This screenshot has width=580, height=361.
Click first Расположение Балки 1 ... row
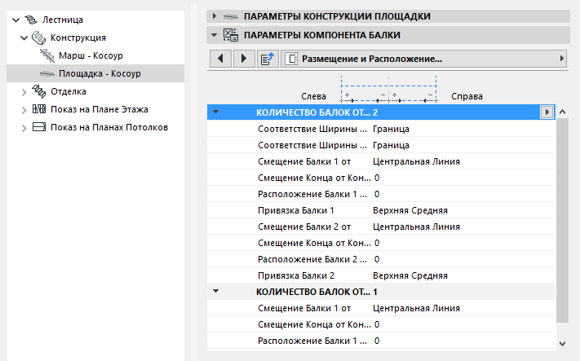tap(381, 195)
